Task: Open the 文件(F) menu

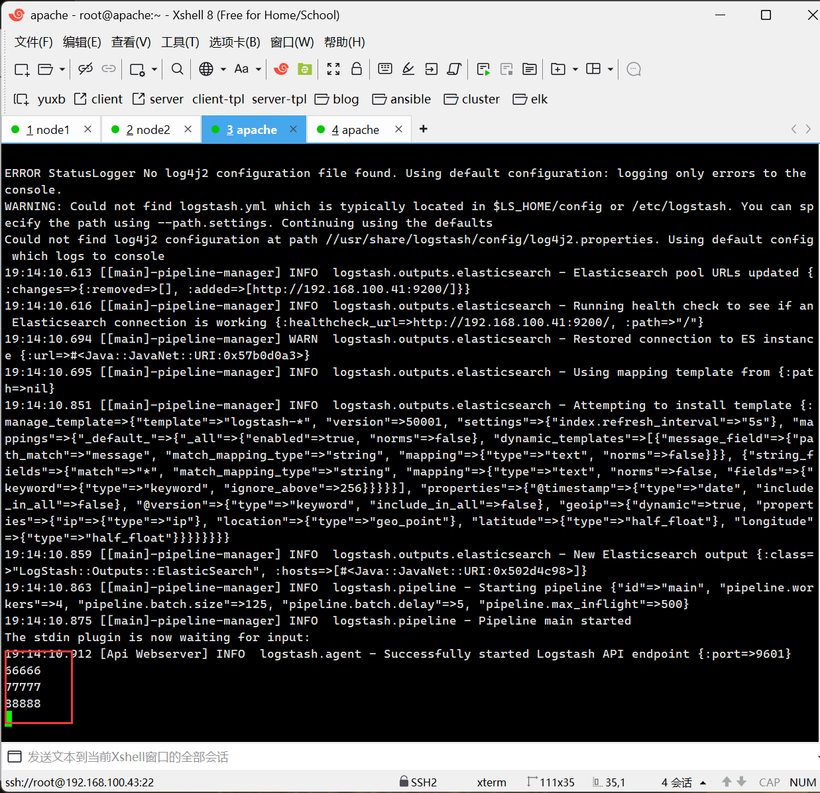Action: click(34, 42)
